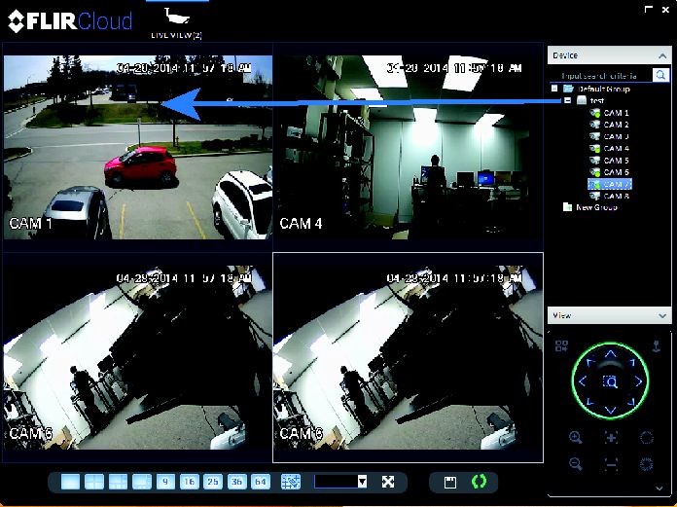The image size is (677, 507).
Task: Select the CAM 1 parking lot video pane
Action: pos(138,147)
